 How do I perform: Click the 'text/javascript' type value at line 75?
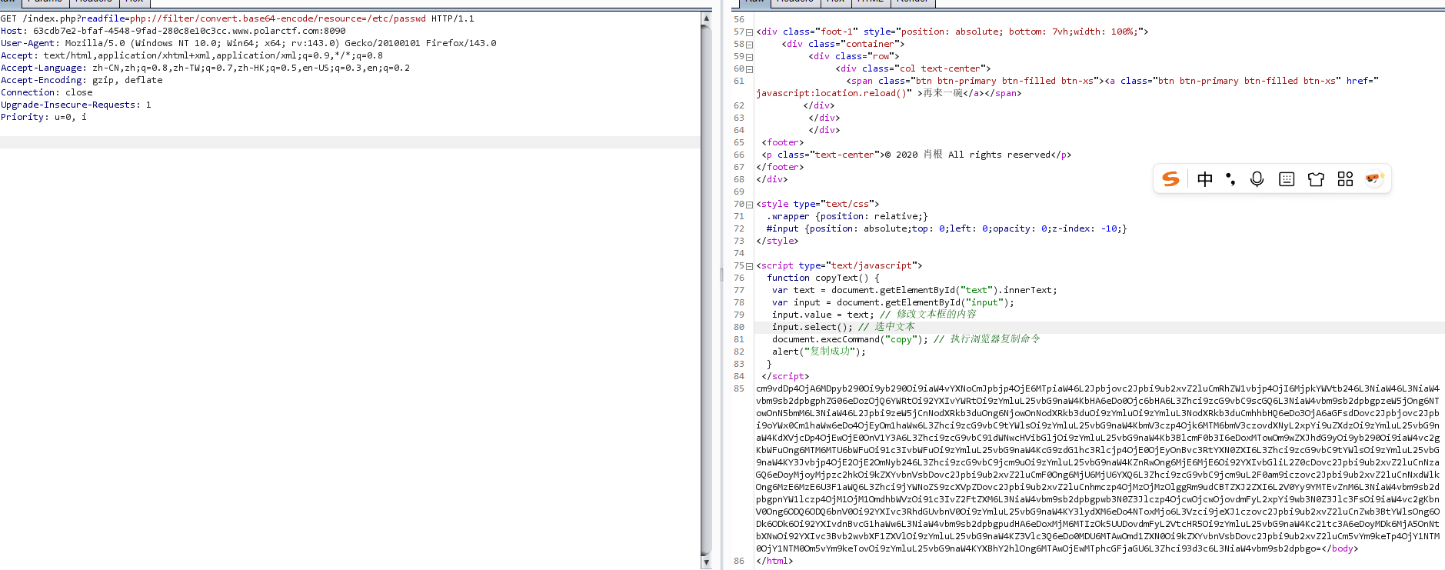coord(871,265)
